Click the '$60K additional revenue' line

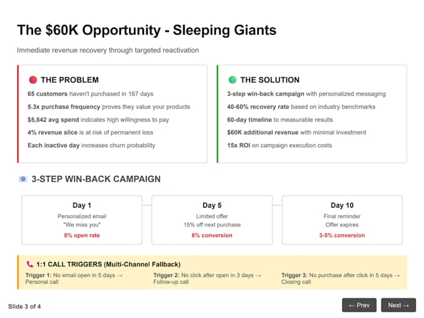(296, 132)
